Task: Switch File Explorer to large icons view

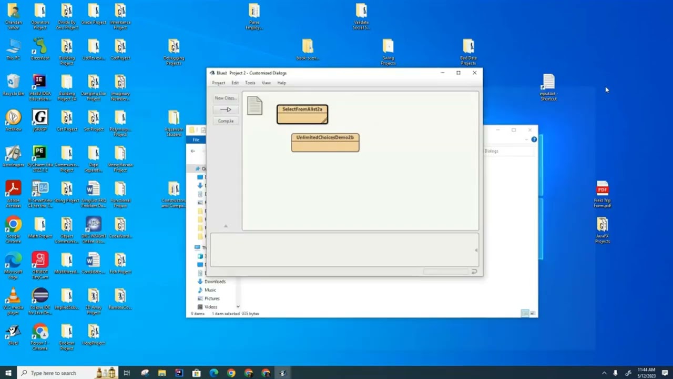Action: (533, 313)
